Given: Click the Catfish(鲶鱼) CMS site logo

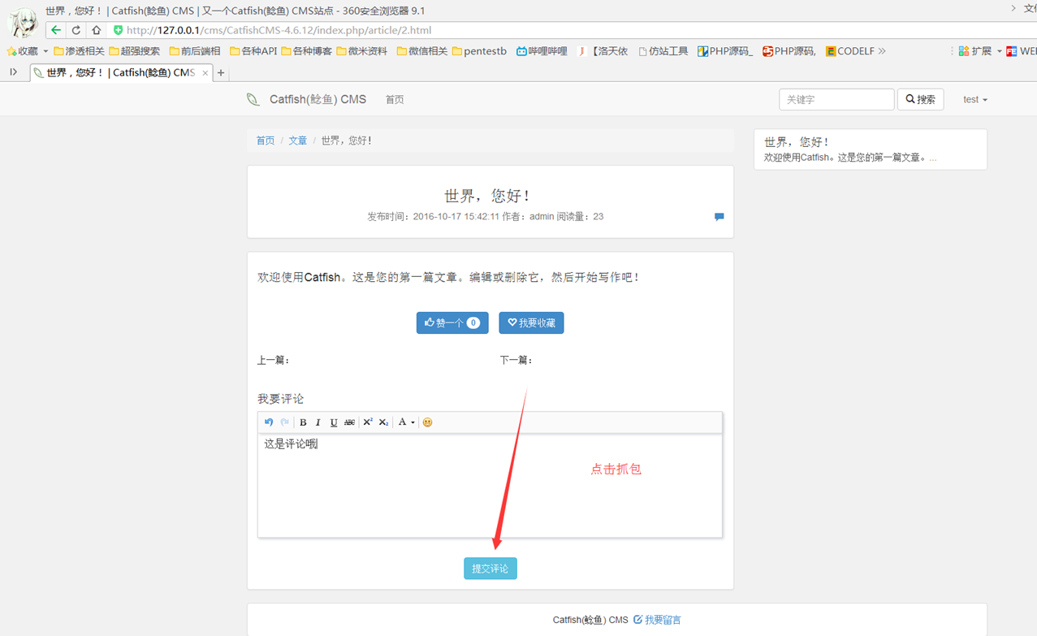Looking at the screenshot, I should pos(307,99).
